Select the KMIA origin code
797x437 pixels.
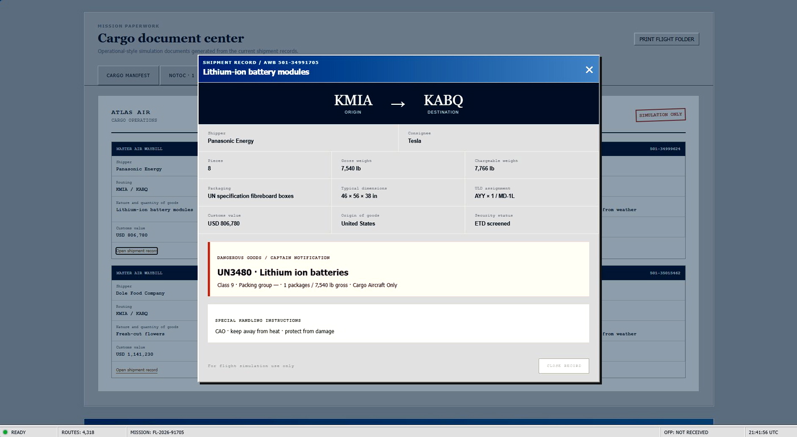pos(353,101)
